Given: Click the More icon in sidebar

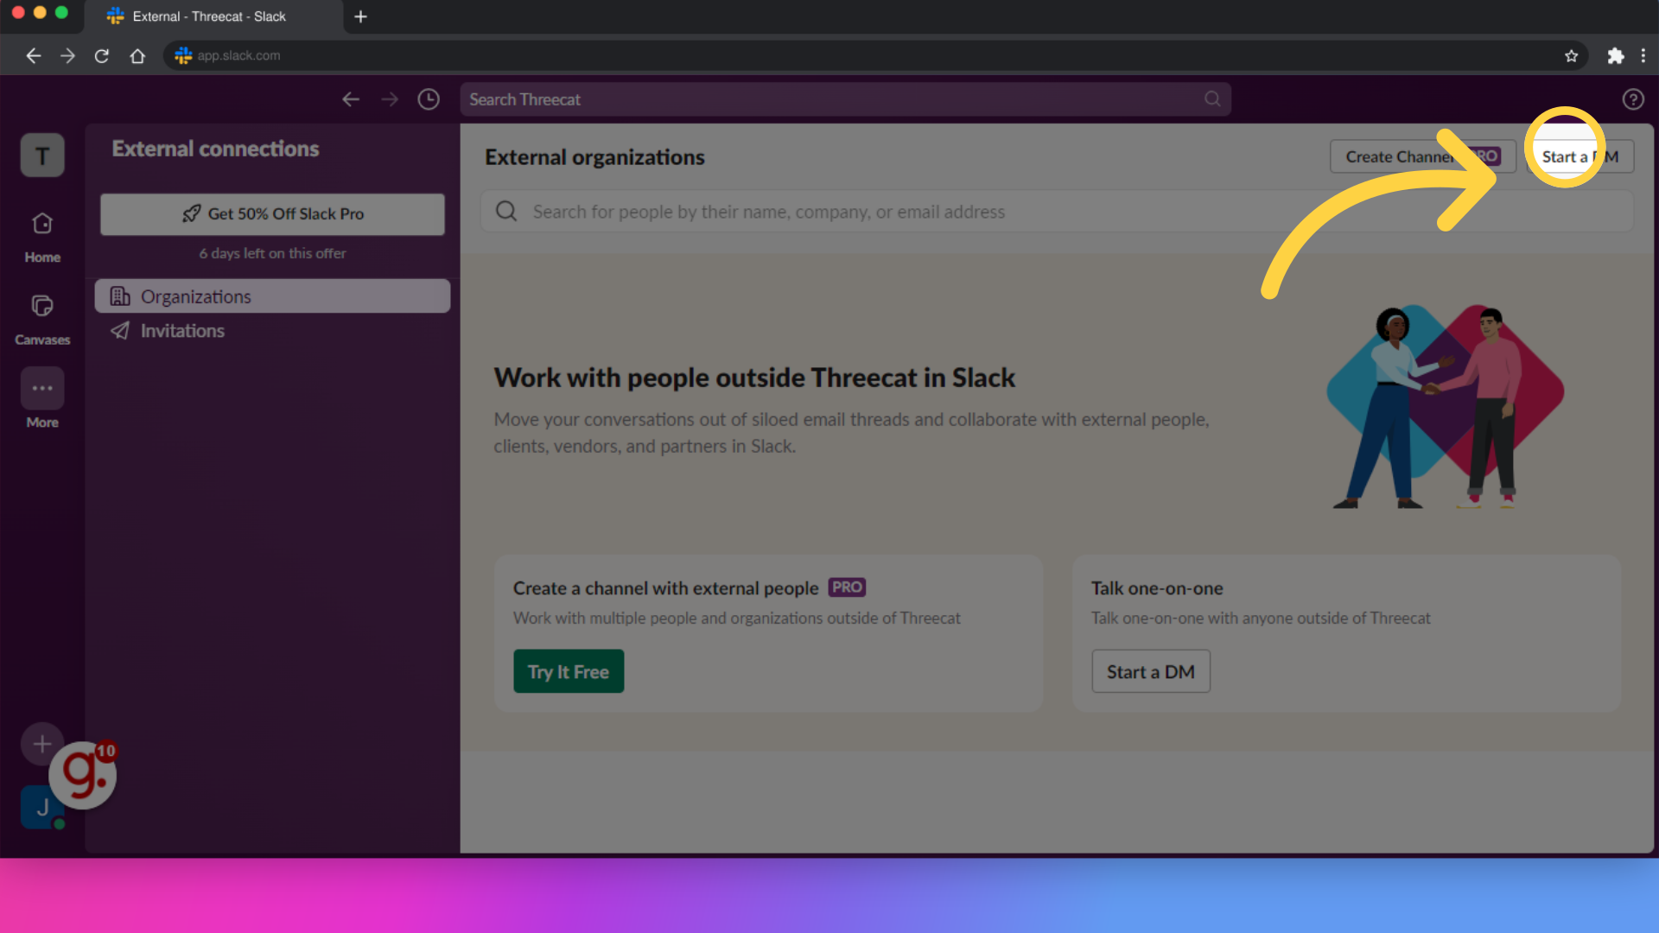Looking at the screenshot, I should click(42, 387).
